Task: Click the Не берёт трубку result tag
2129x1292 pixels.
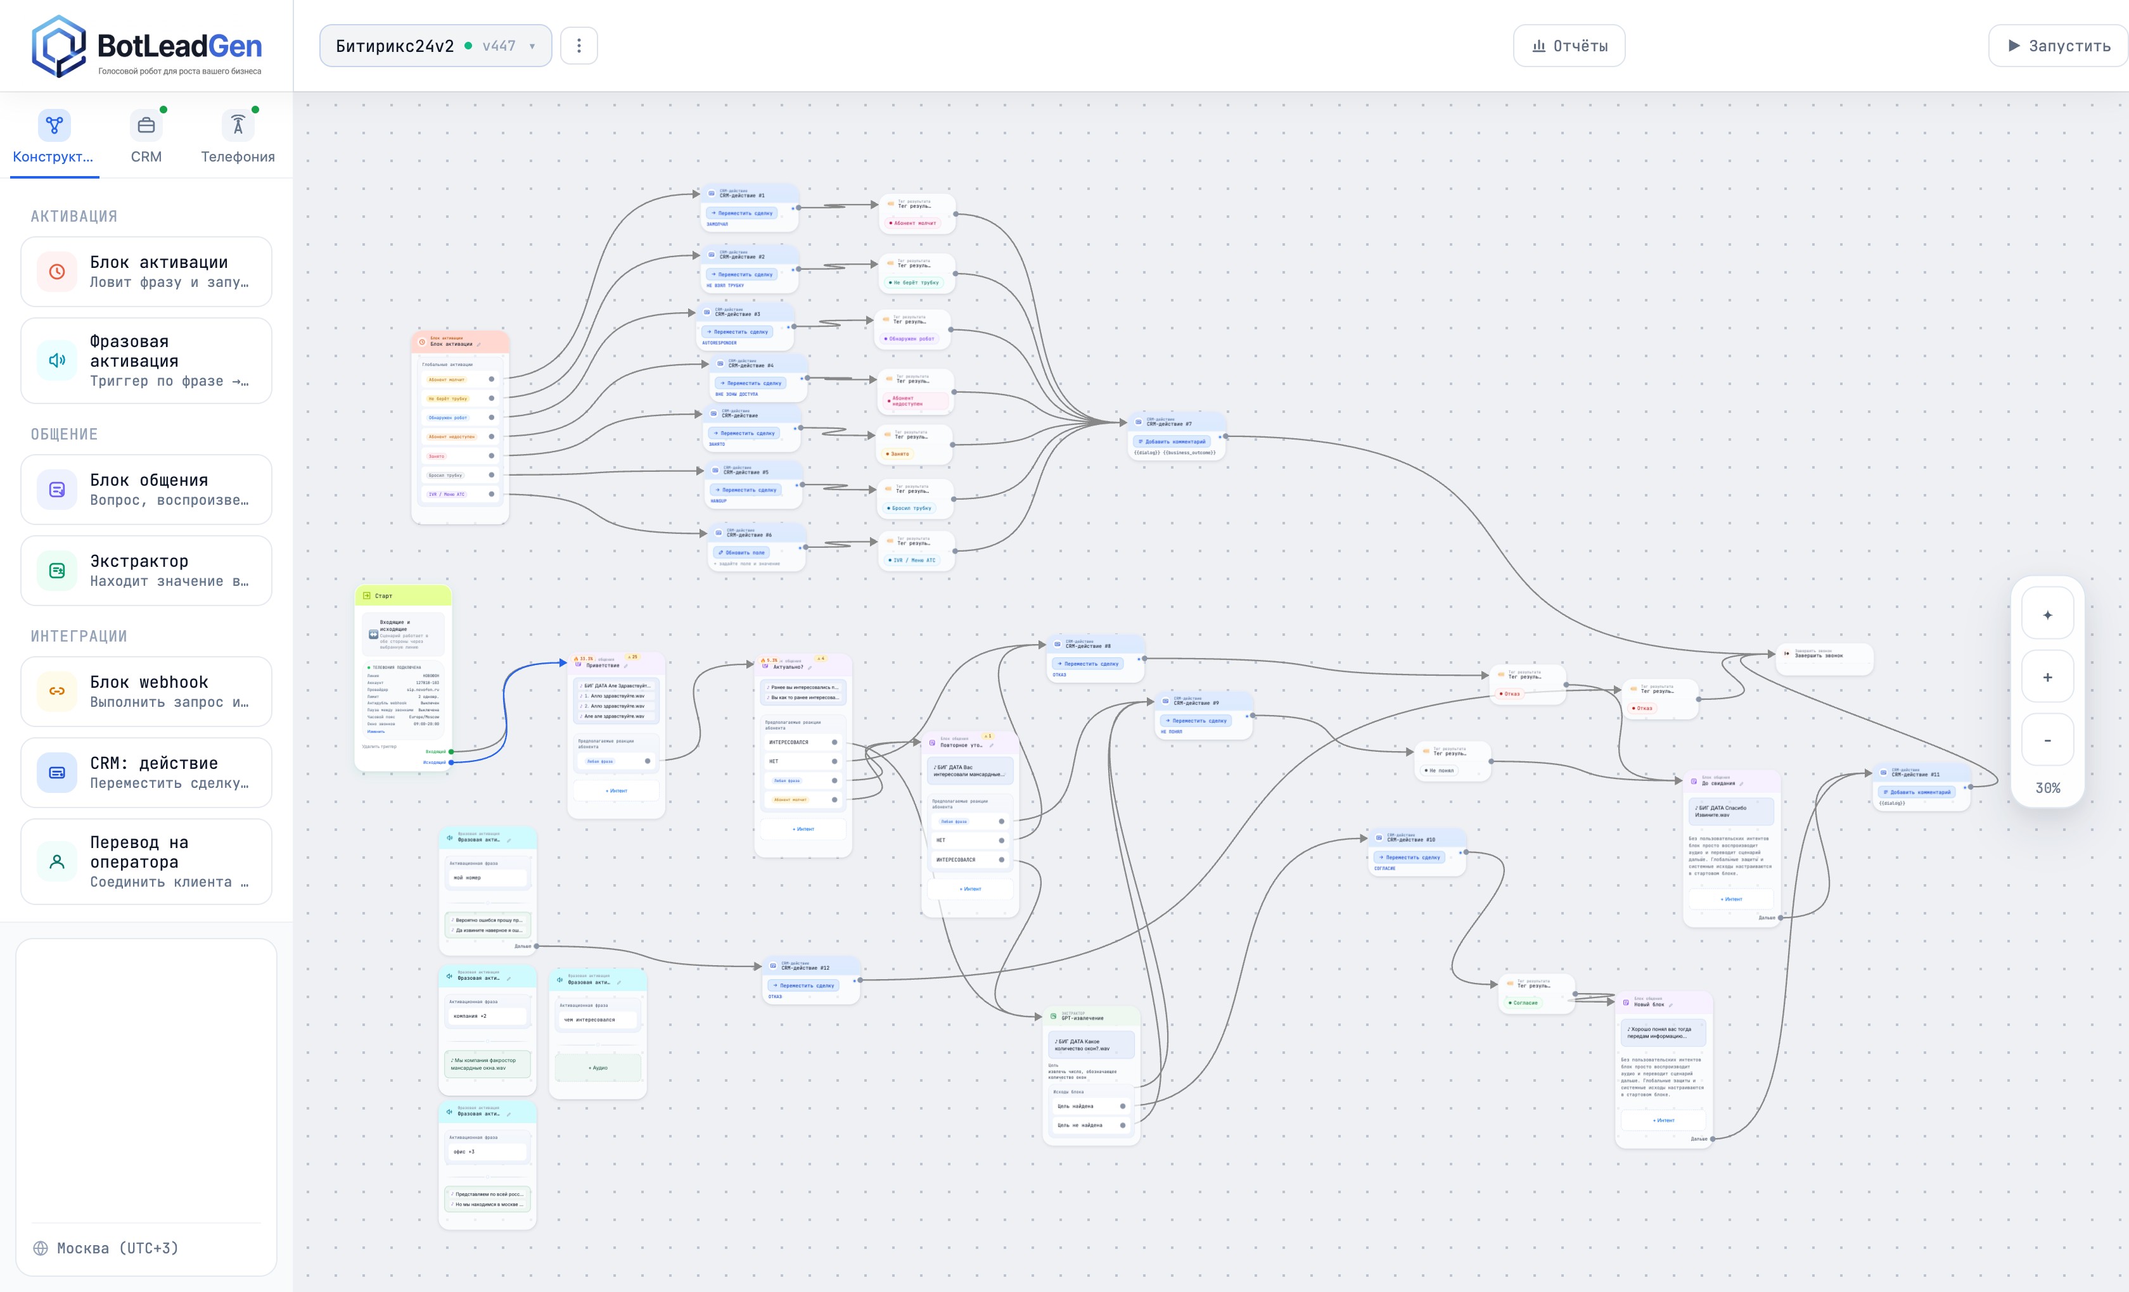Action: 913,282
